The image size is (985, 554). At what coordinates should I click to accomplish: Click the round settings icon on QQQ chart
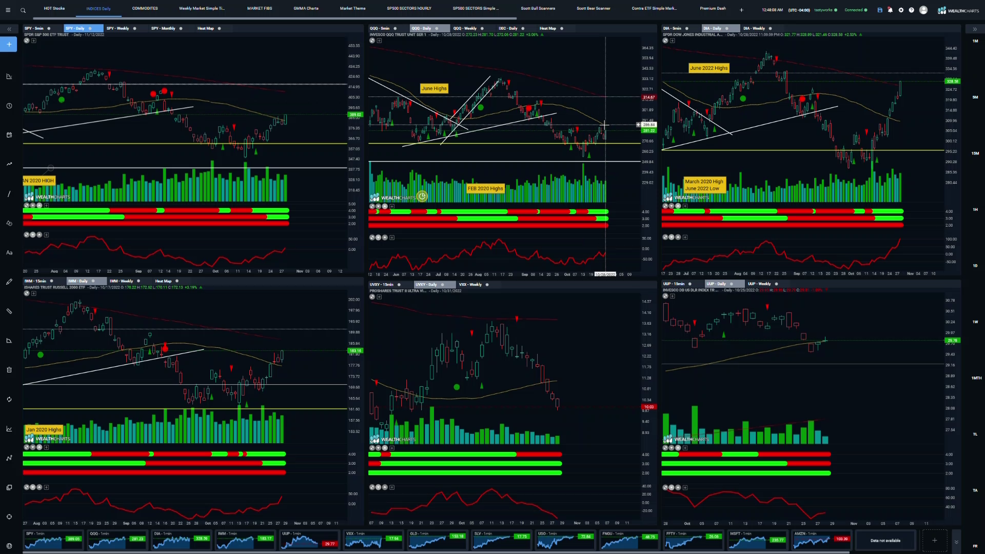(x=372, y=41)
